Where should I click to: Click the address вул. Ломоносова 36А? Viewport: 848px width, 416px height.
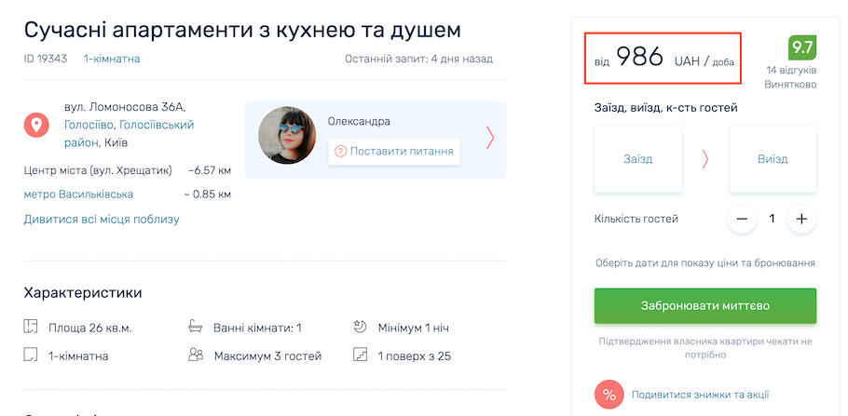[x=125, y=106]
